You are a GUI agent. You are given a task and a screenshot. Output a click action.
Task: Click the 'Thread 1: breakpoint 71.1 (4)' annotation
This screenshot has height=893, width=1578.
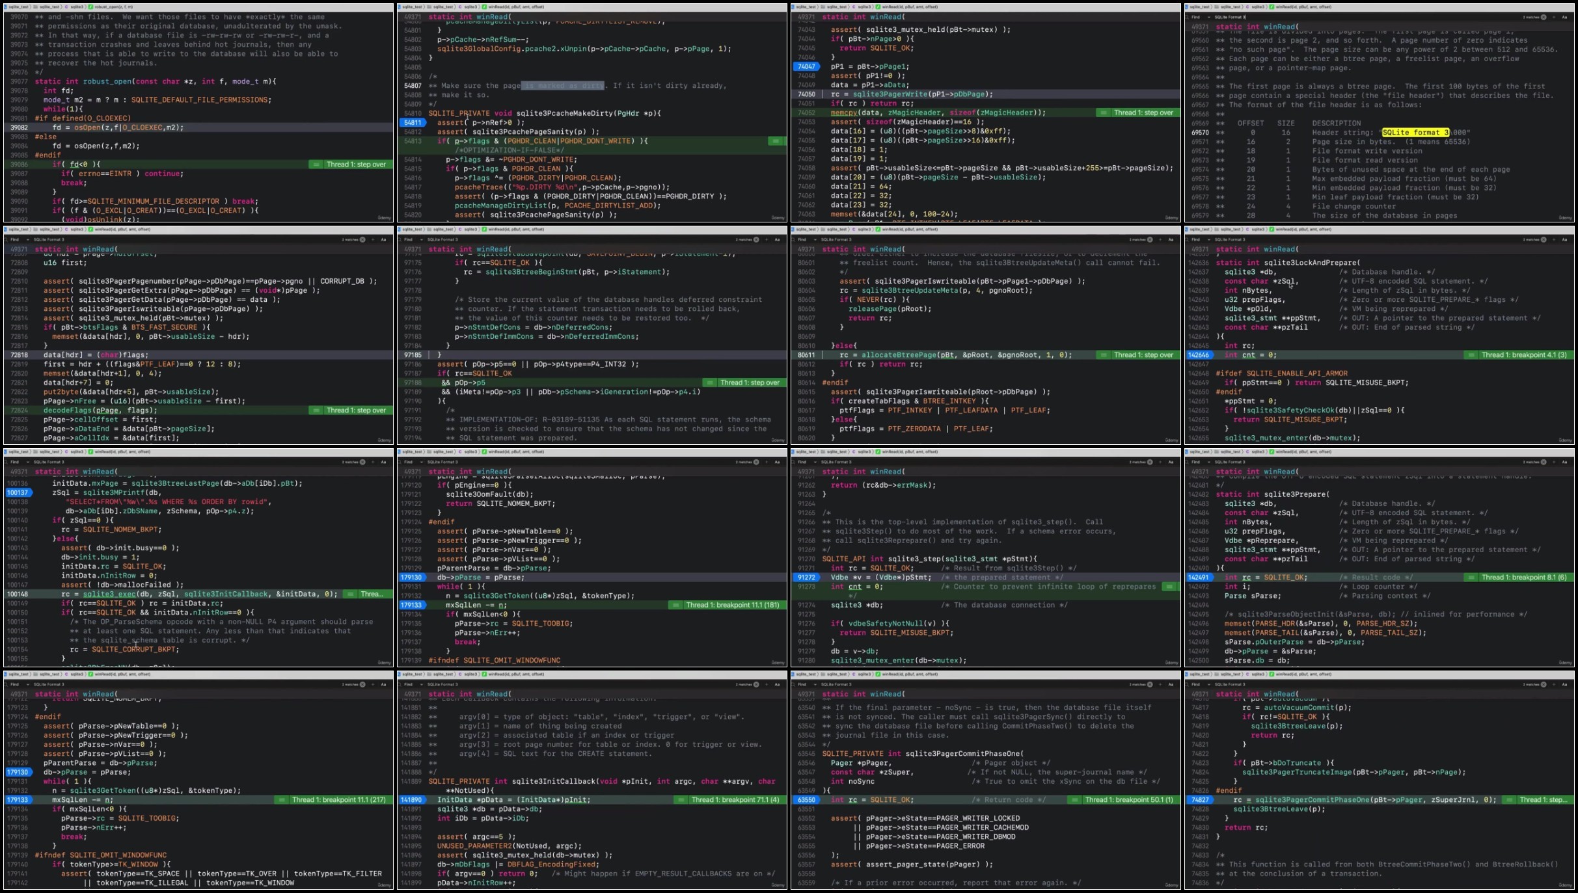point(735,800)
